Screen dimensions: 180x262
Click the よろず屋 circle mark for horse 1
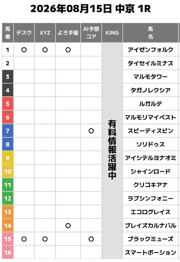coord(68,50)
